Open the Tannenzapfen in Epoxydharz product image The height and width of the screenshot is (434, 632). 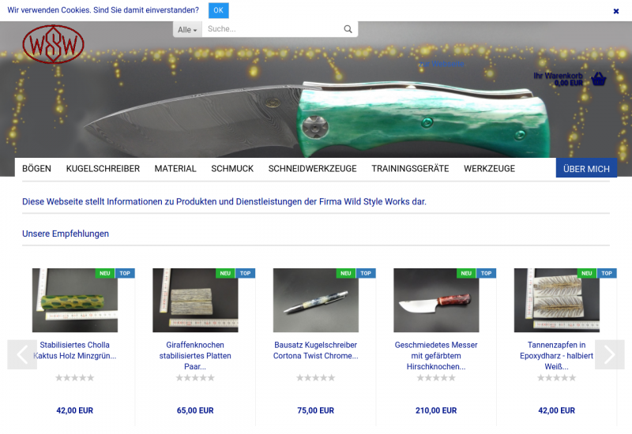coord(556,301)
